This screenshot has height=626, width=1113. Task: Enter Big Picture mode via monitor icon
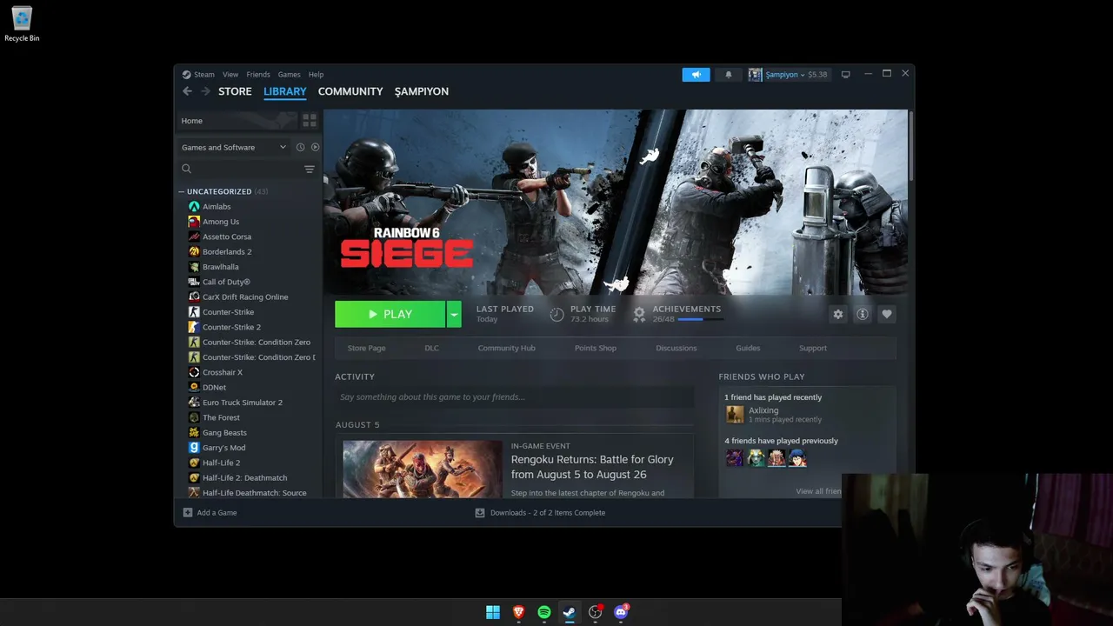tap(845, 75)
